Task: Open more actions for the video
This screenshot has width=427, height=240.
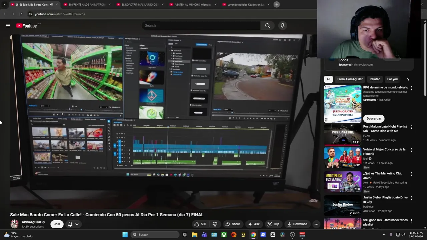Action: click(x=316, y=224)
